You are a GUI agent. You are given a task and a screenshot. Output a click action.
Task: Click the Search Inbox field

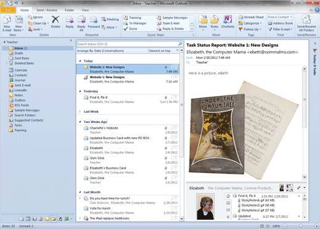pos(127,44)
